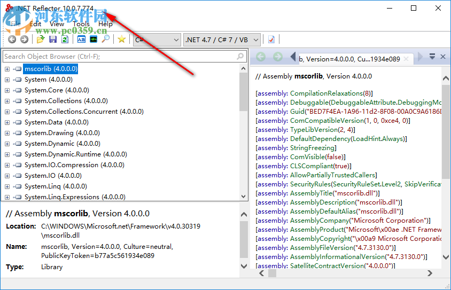The width and height of the screenshot is (451, 290).
Task: Open the Tools menu
Action: [x=81, y=24]
